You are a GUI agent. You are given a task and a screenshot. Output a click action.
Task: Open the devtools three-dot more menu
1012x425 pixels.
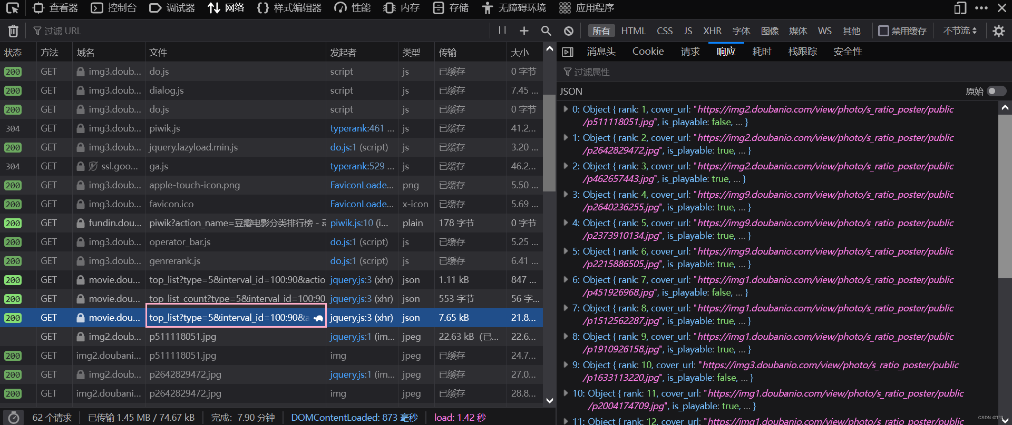[x=981, y=8]
